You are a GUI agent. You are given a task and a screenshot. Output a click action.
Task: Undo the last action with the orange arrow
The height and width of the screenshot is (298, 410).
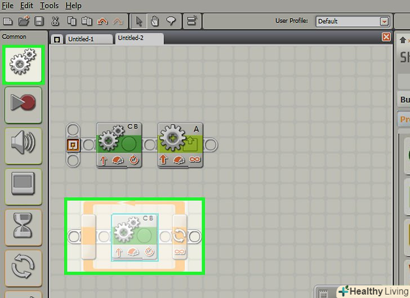click(102, 21)
